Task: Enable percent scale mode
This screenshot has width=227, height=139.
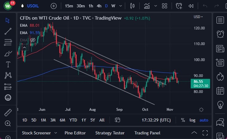Action: 183,120
